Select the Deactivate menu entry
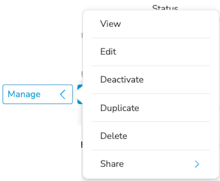Image resolution: width=220 pixels, height=181 pixels. 151,80
